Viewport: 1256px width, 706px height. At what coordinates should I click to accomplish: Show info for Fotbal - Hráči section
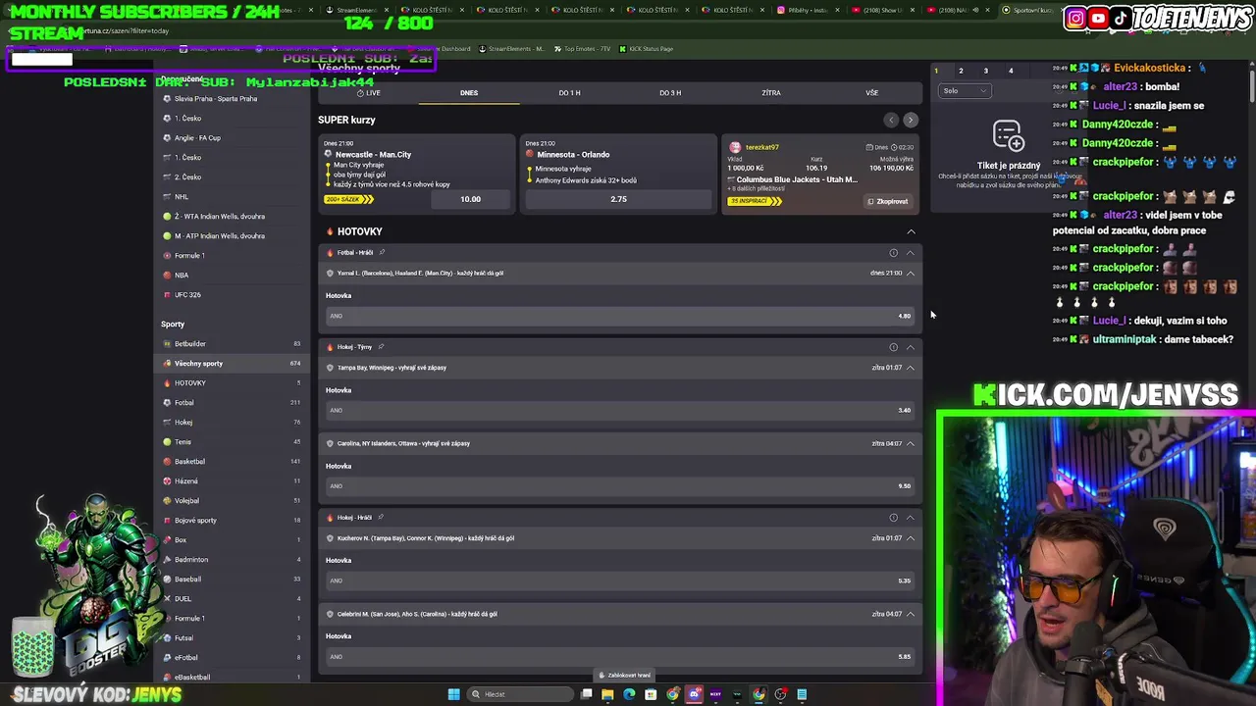pyautogui.click(x=893, y=252)
